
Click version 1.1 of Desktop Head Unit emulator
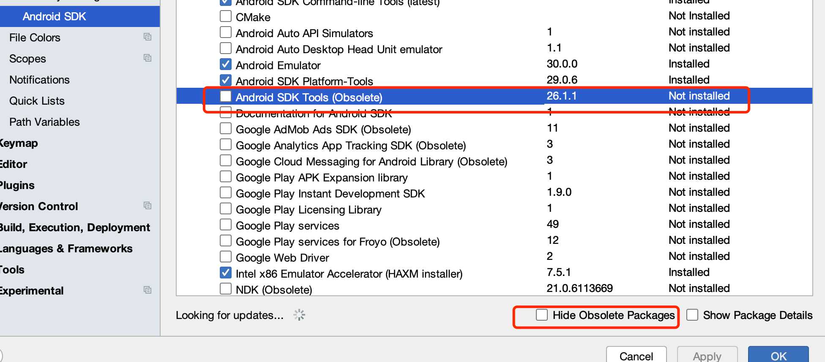554,48
